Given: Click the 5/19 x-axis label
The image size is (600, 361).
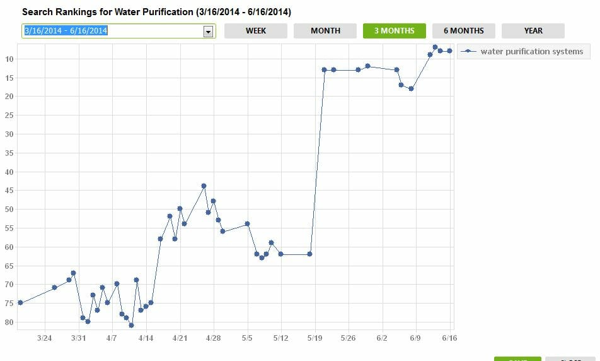Looking at the screenshot, I should [x=315, y=338].
